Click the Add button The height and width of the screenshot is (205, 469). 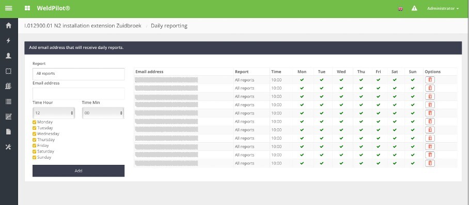(x=79, y=170)
